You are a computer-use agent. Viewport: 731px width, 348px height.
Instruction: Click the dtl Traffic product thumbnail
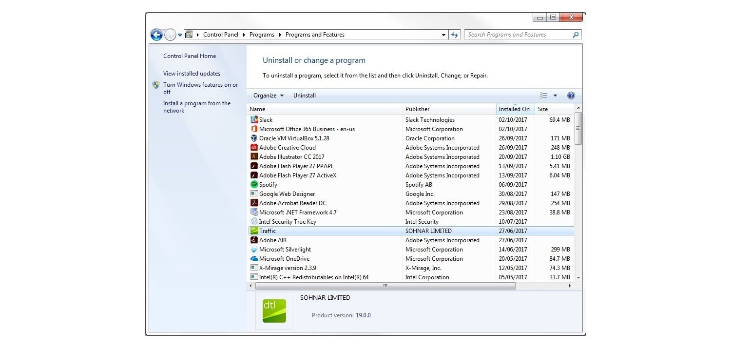[274, 310]
